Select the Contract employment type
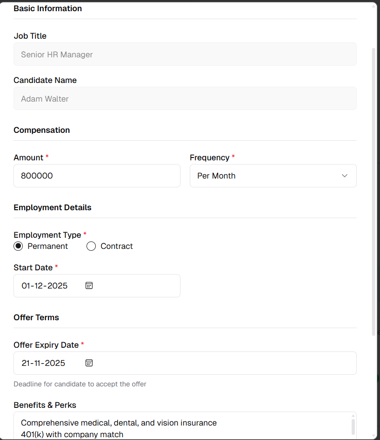The image size is (380, 440). click(91, 246)
